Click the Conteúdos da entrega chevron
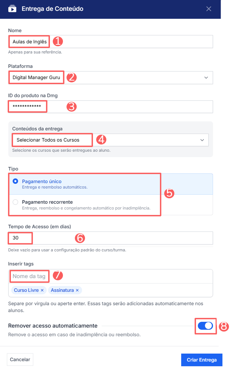 (202, 140)
